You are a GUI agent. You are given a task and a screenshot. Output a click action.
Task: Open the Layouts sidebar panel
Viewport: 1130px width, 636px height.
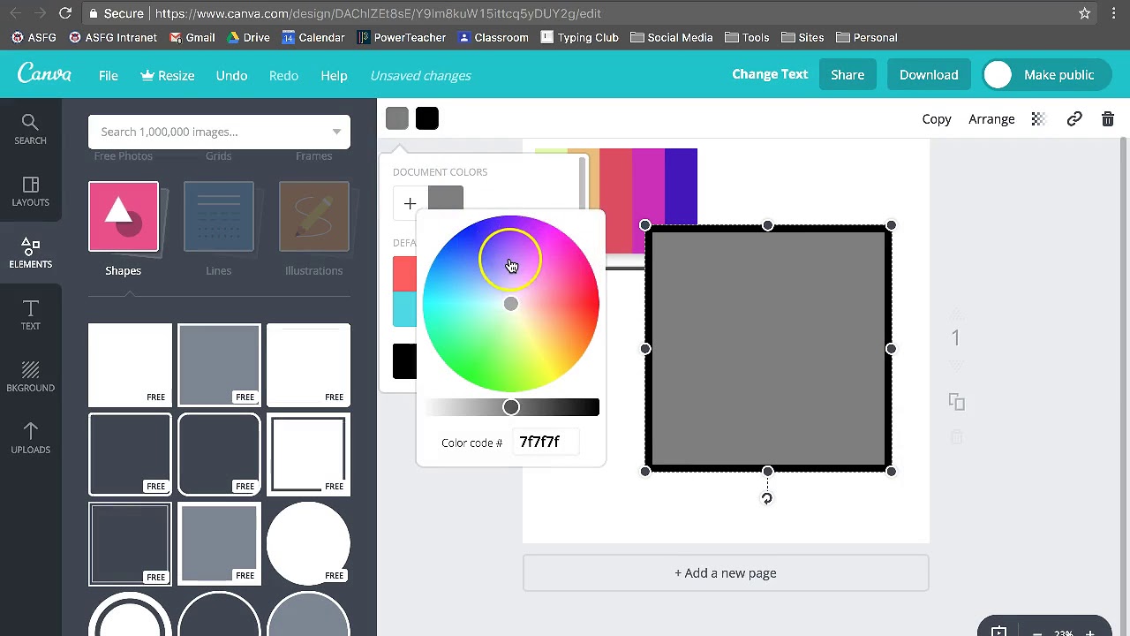pyautogui.click(x=30, y=192)
